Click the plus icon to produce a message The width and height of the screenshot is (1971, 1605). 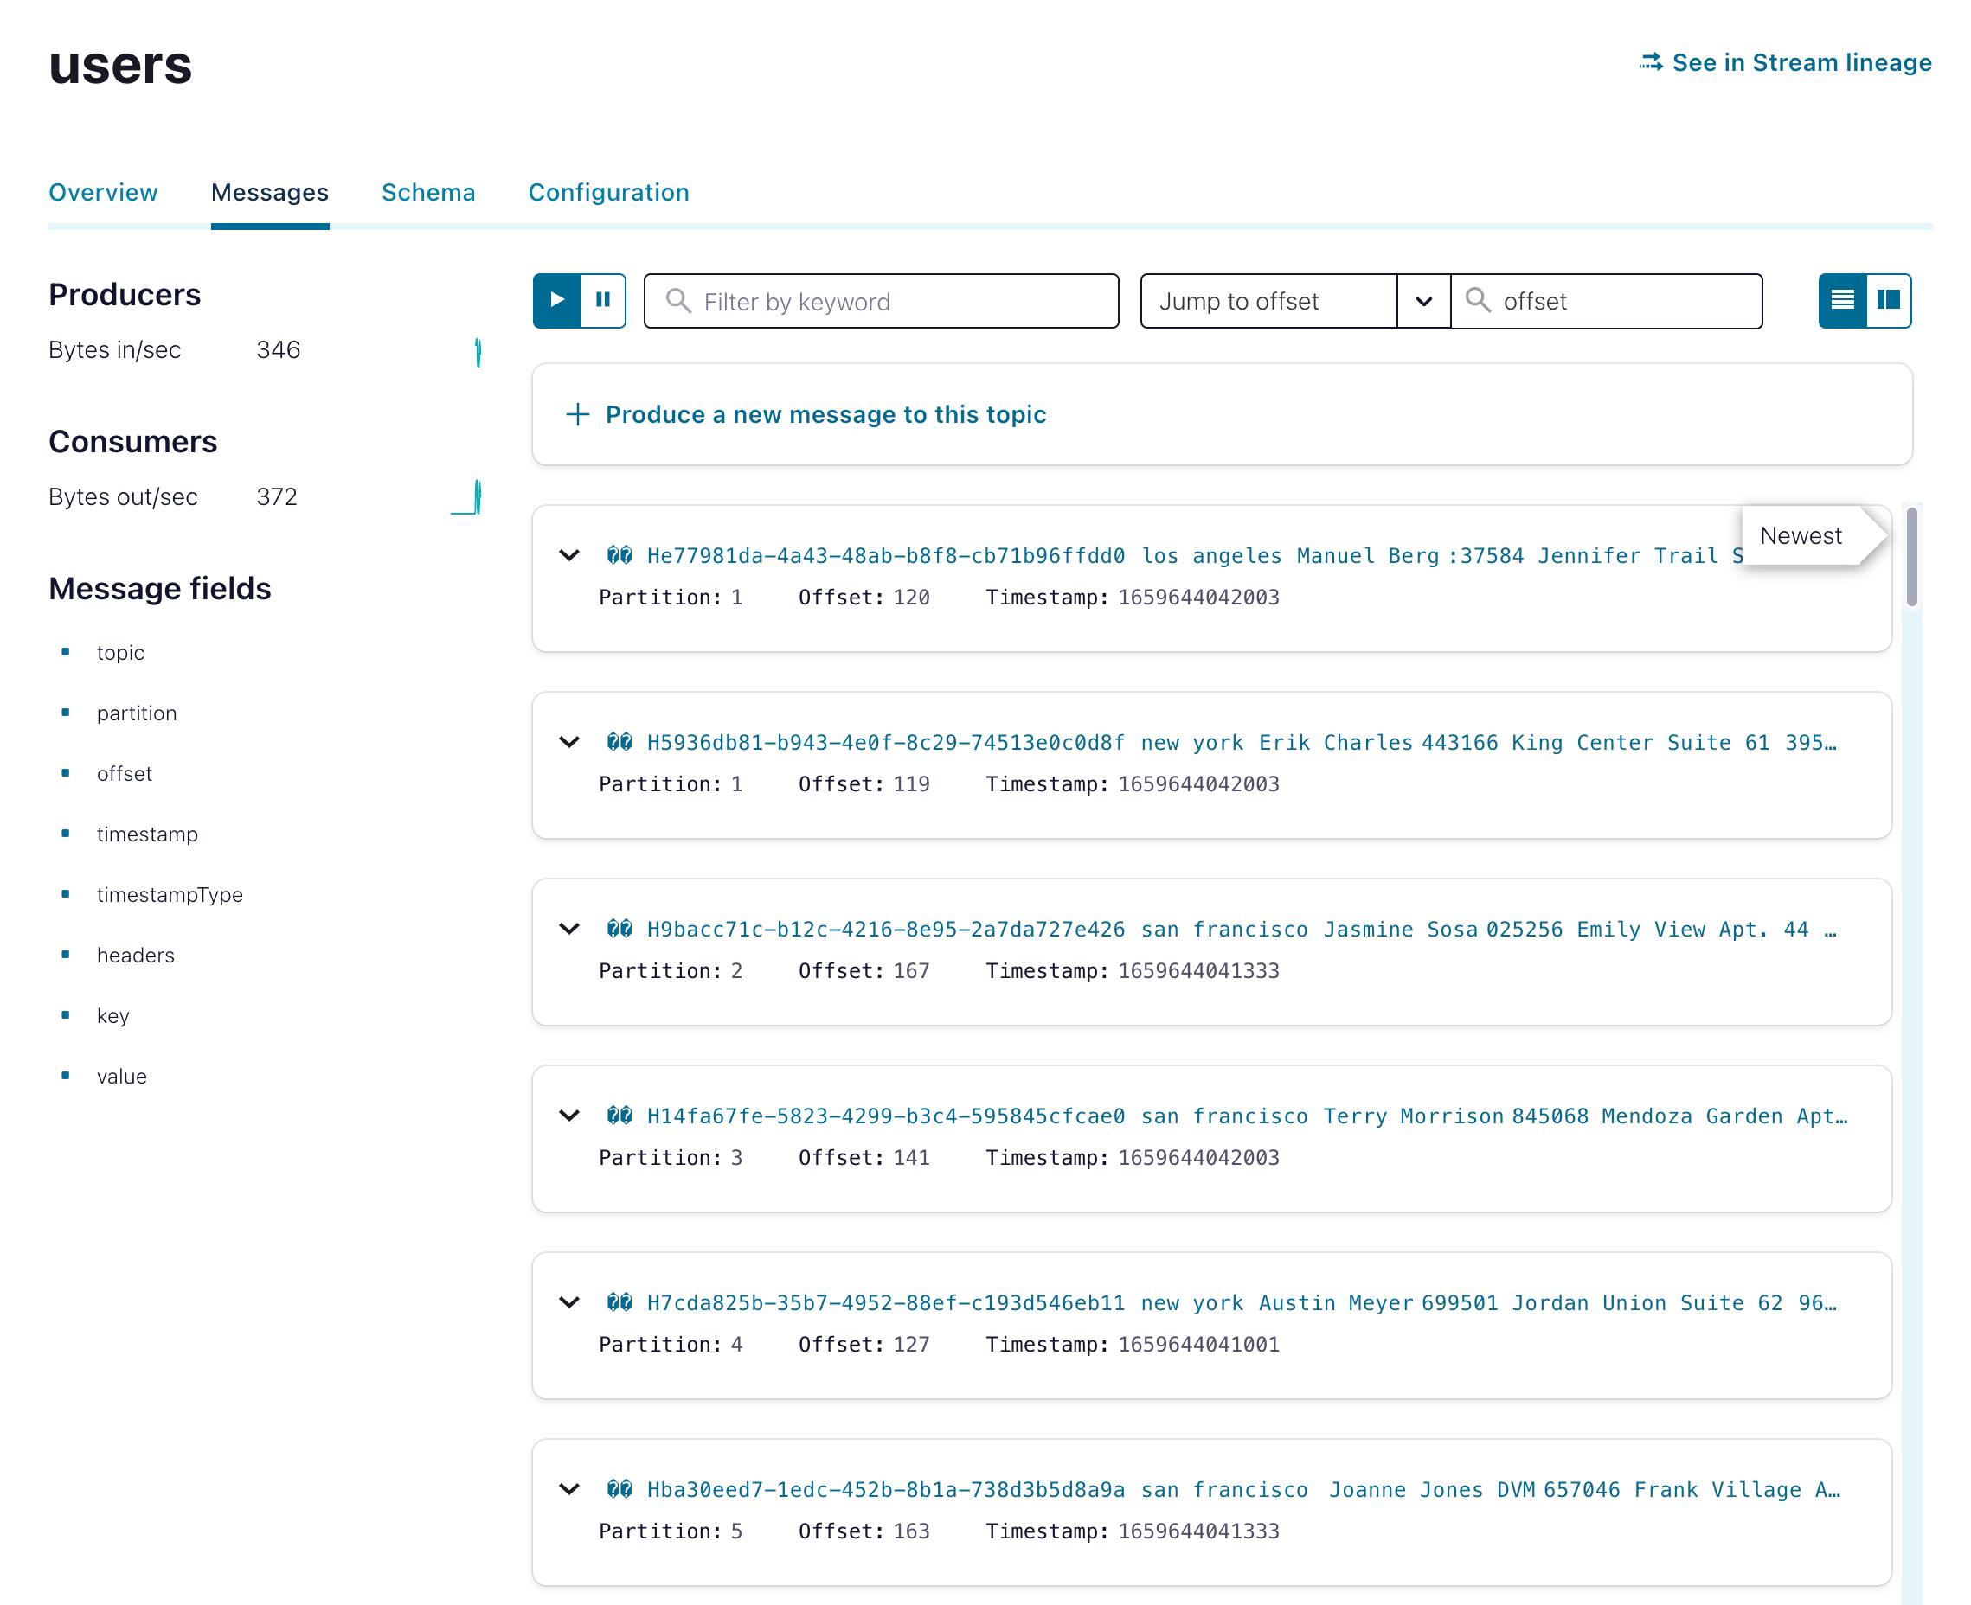(576, 414)
